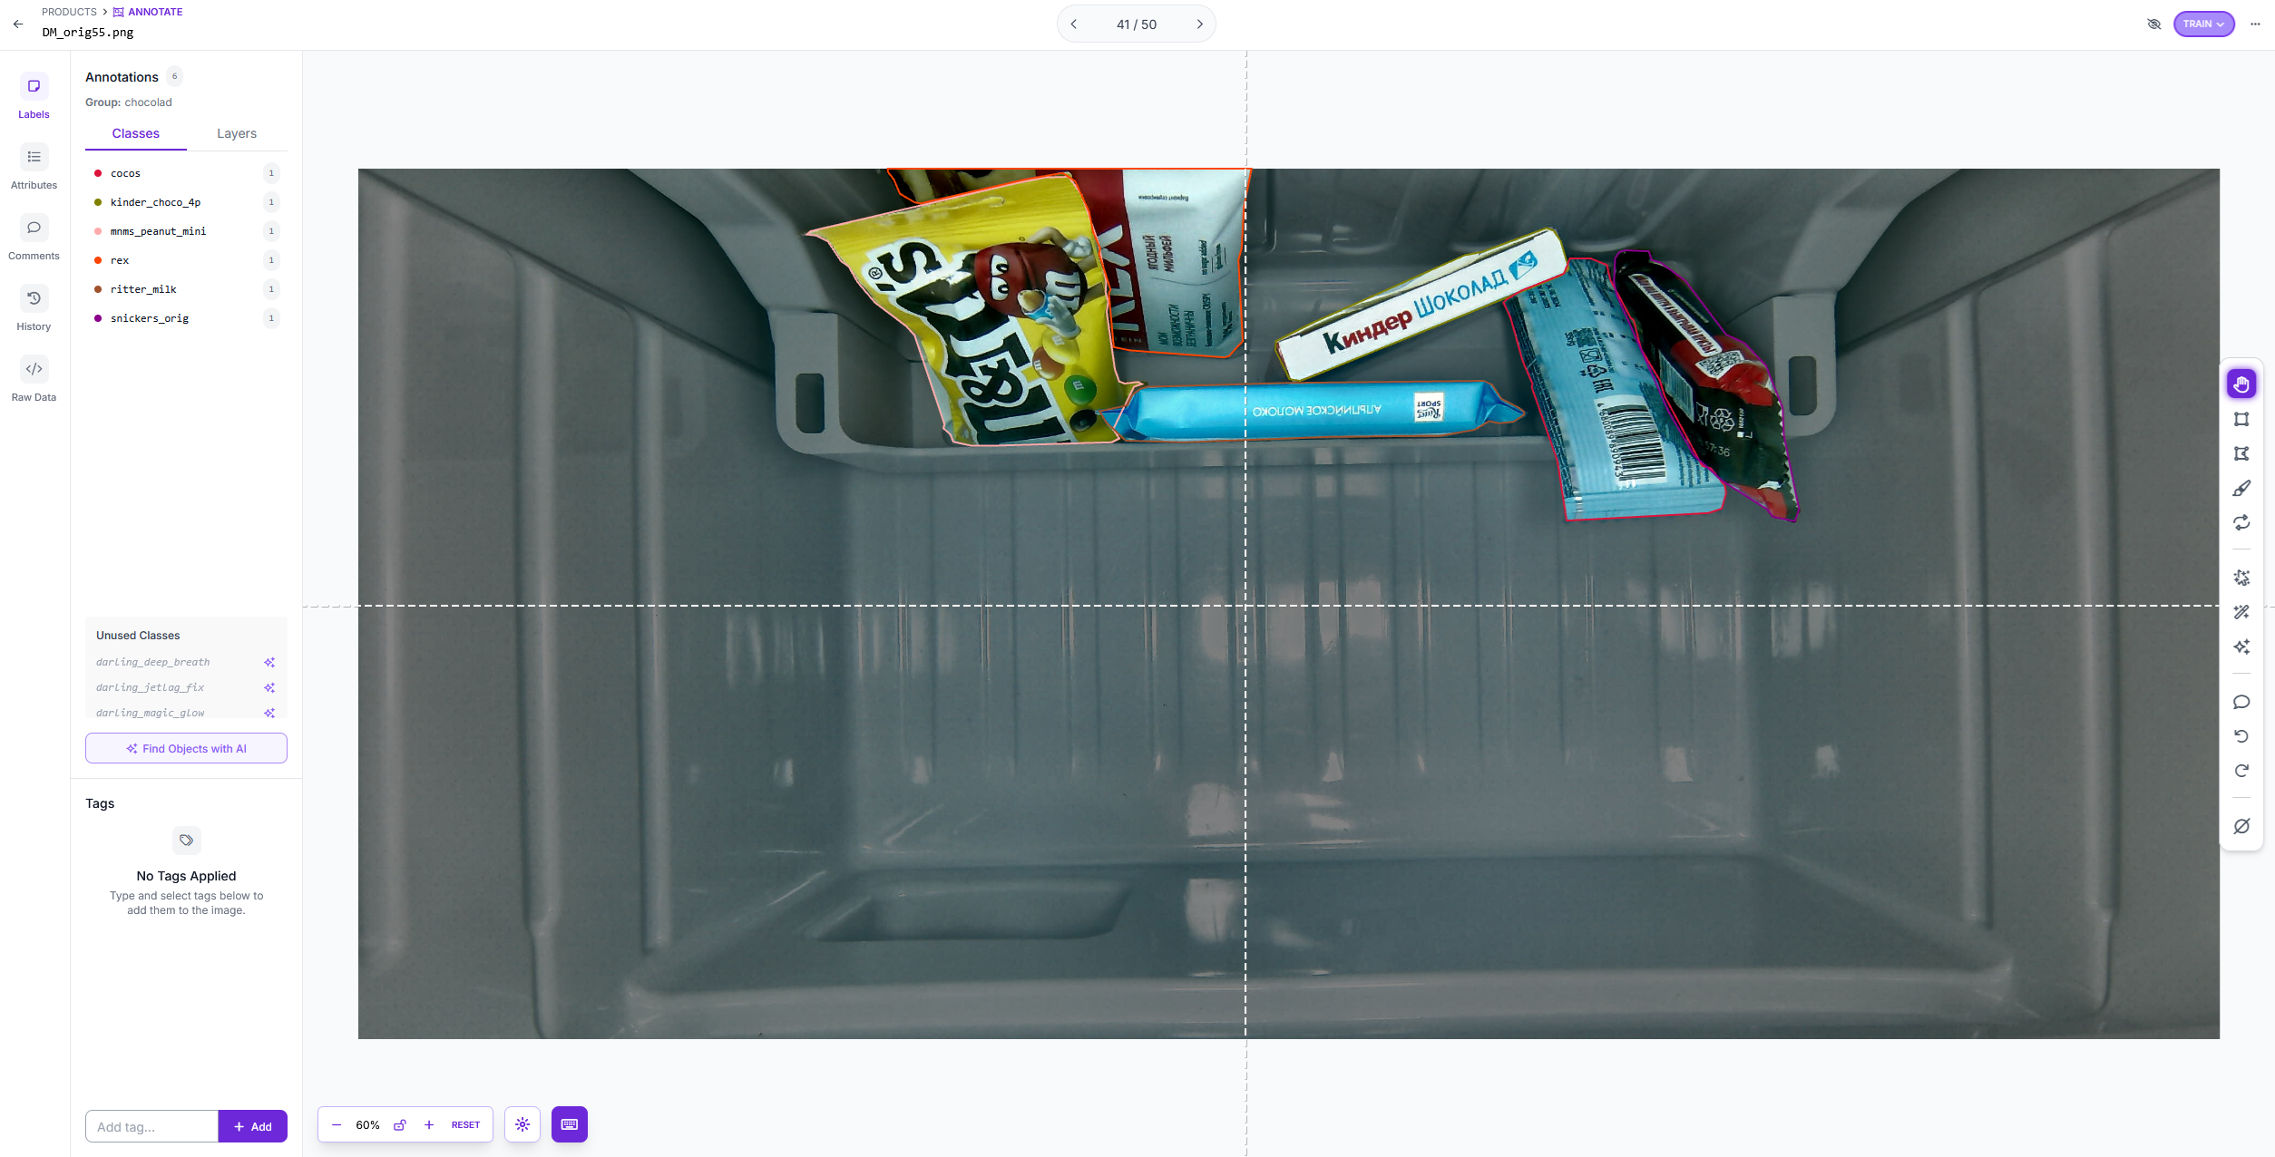Click the PRODUCTS breadcrumb
Viewport: 2275px width, 1157px height.
69,12
